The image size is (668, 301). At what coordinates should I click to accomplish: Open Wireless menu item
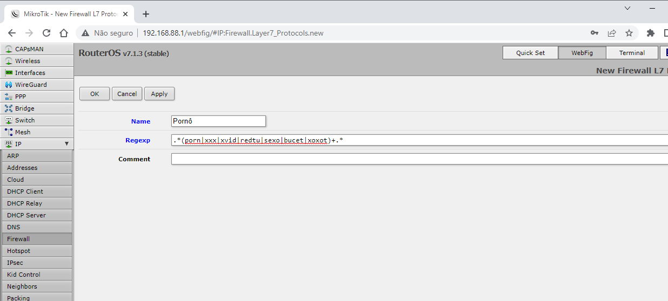pyautogui.click(x=37, y=61)
